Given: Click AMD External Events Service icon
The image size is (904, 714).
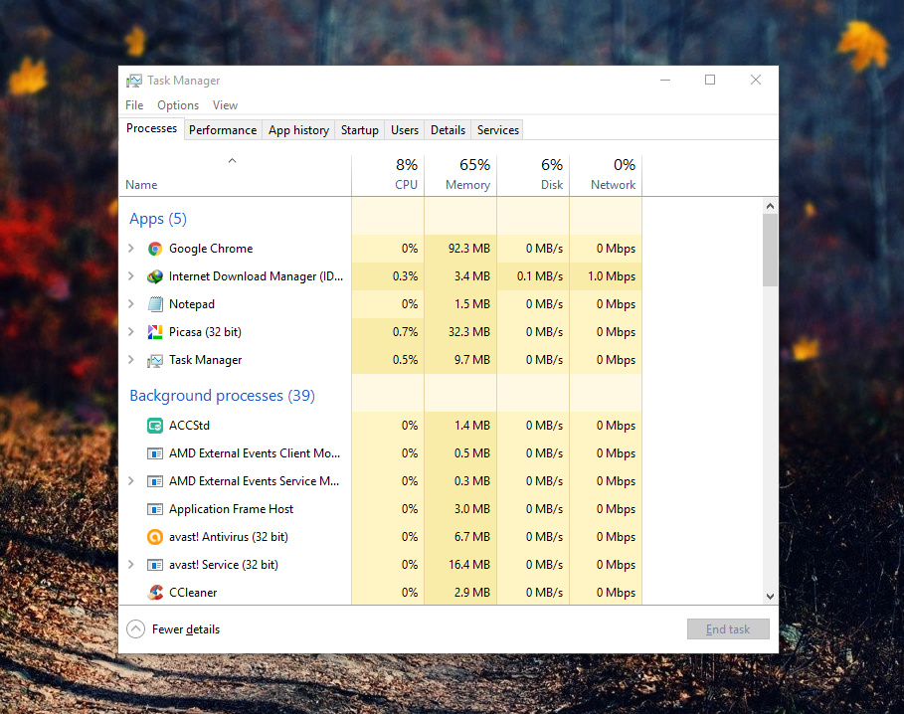Looking at the screenshot, I should pyautogui.click(x=154, y=481).
